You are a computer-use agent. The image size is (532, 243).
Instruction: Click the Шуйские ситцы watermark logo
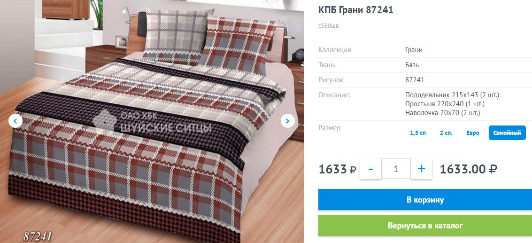click(x=152, y=123)
